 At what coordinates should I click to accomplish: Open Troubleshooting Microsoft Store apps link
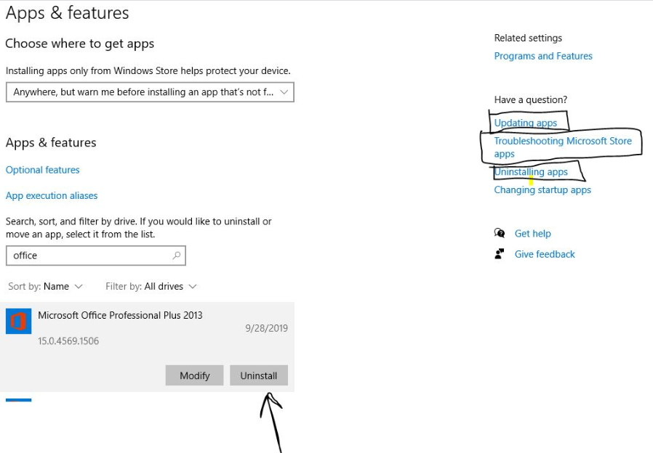tap(563, 147)
